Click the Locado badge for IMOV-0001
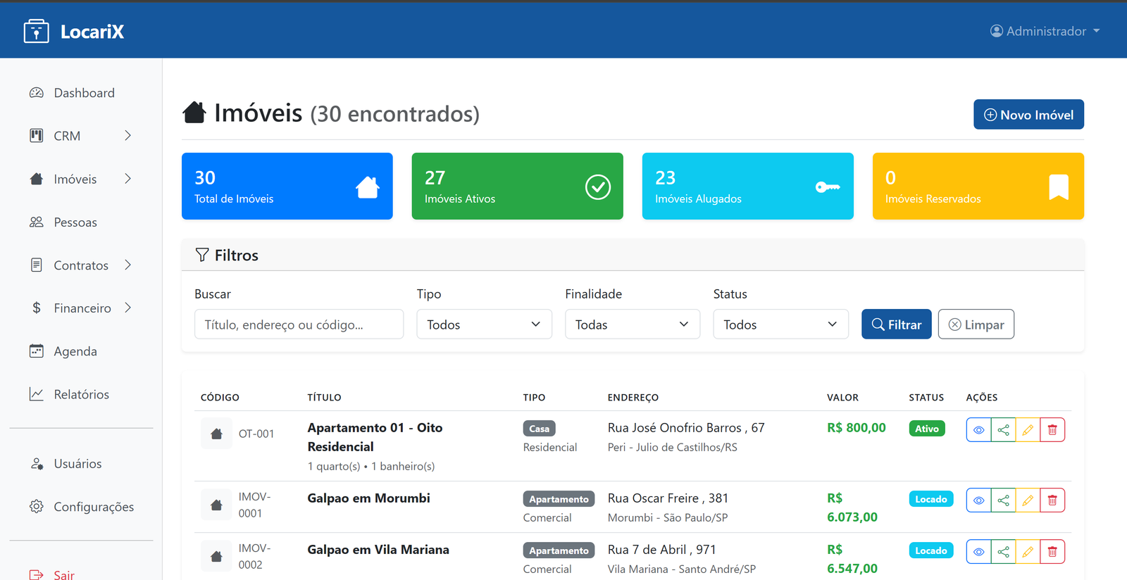The image size is (1127, 580). tap(930, 499)
